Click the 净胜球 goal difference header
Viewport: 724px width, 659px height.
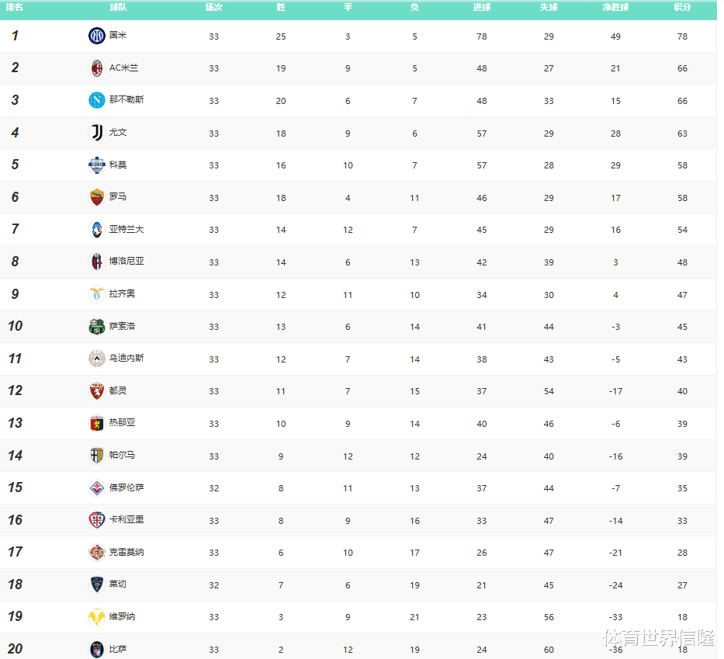coord(615,7)
